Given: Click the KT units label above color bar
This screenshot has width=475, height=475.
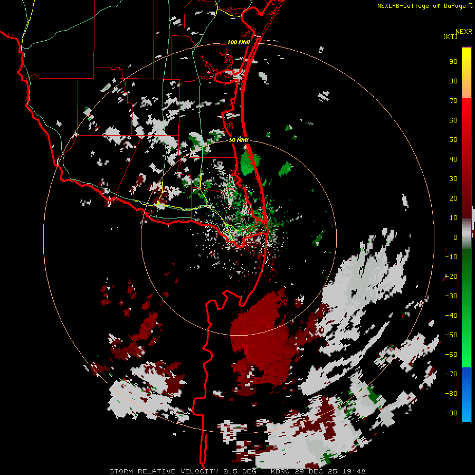Looking at the screenshot, I should click(451, 36).
